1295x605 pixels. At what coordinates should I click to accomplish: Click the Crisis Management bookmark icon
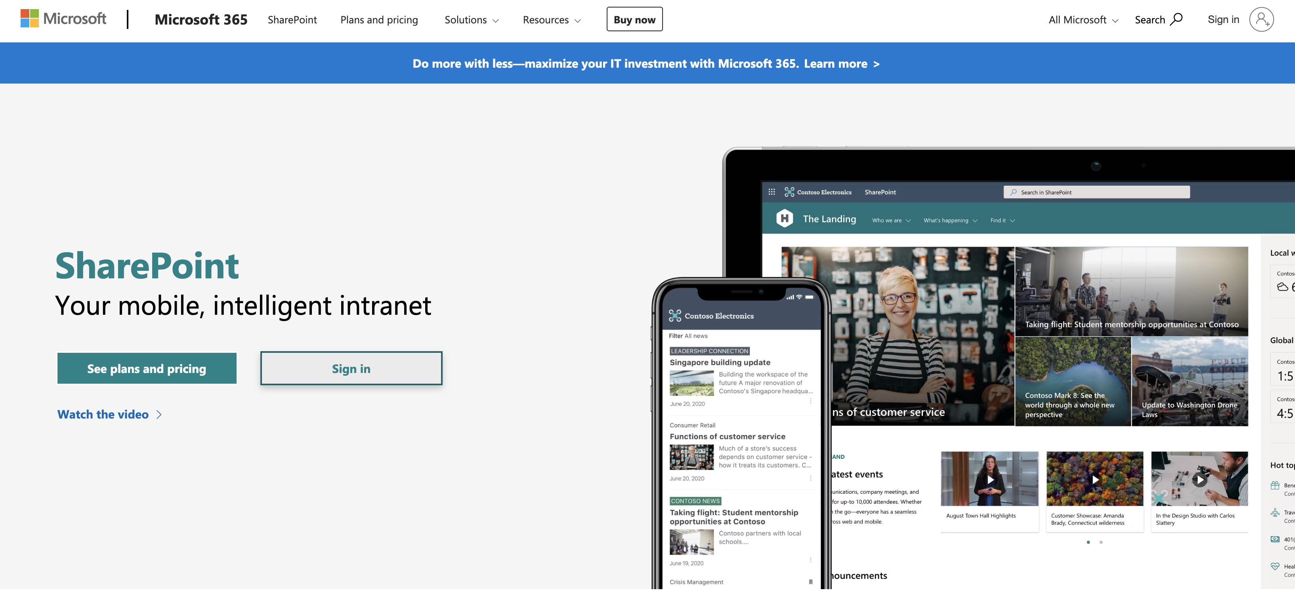[810, 582]
